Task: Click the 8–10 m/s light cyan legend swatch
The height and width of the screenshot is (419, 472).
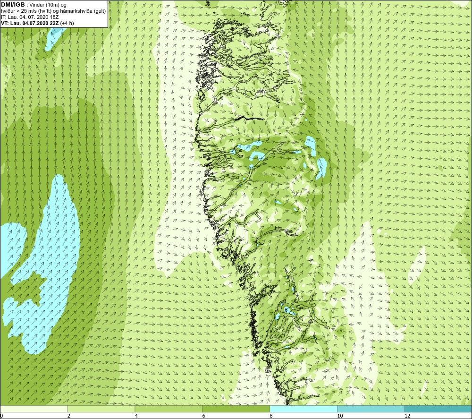Action: [303, 409]
